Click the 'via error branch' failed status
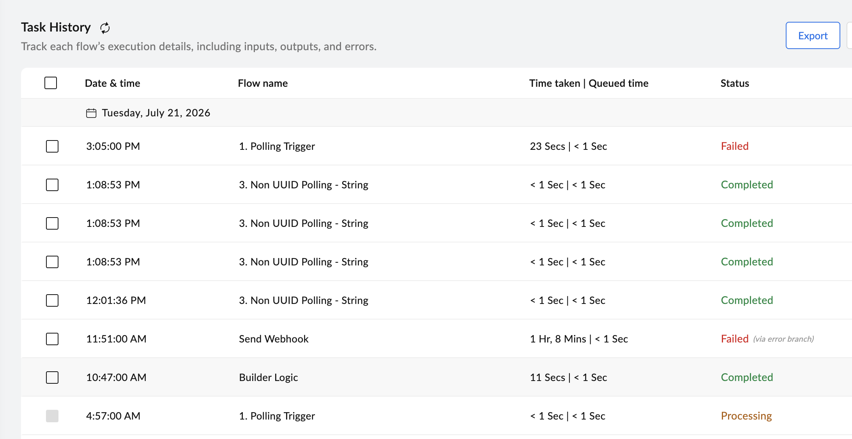 (x=767, y=339)
